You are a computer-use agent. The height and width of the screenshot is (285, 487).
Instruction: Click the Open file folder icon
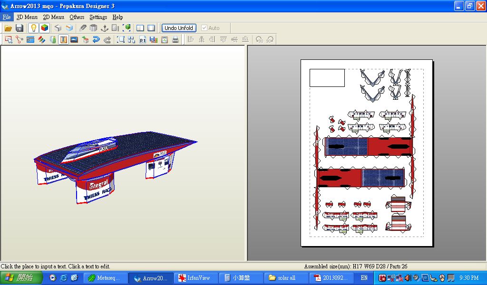pyautogui.click(x=8, y=28)
